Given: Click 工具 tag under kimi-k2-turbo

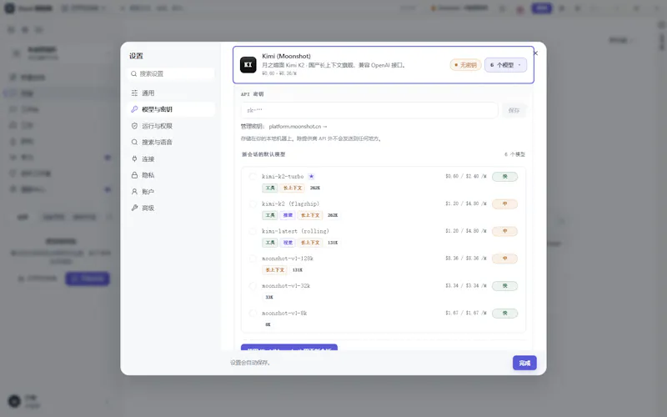Looking at the screenshot, I should [269, 188].
